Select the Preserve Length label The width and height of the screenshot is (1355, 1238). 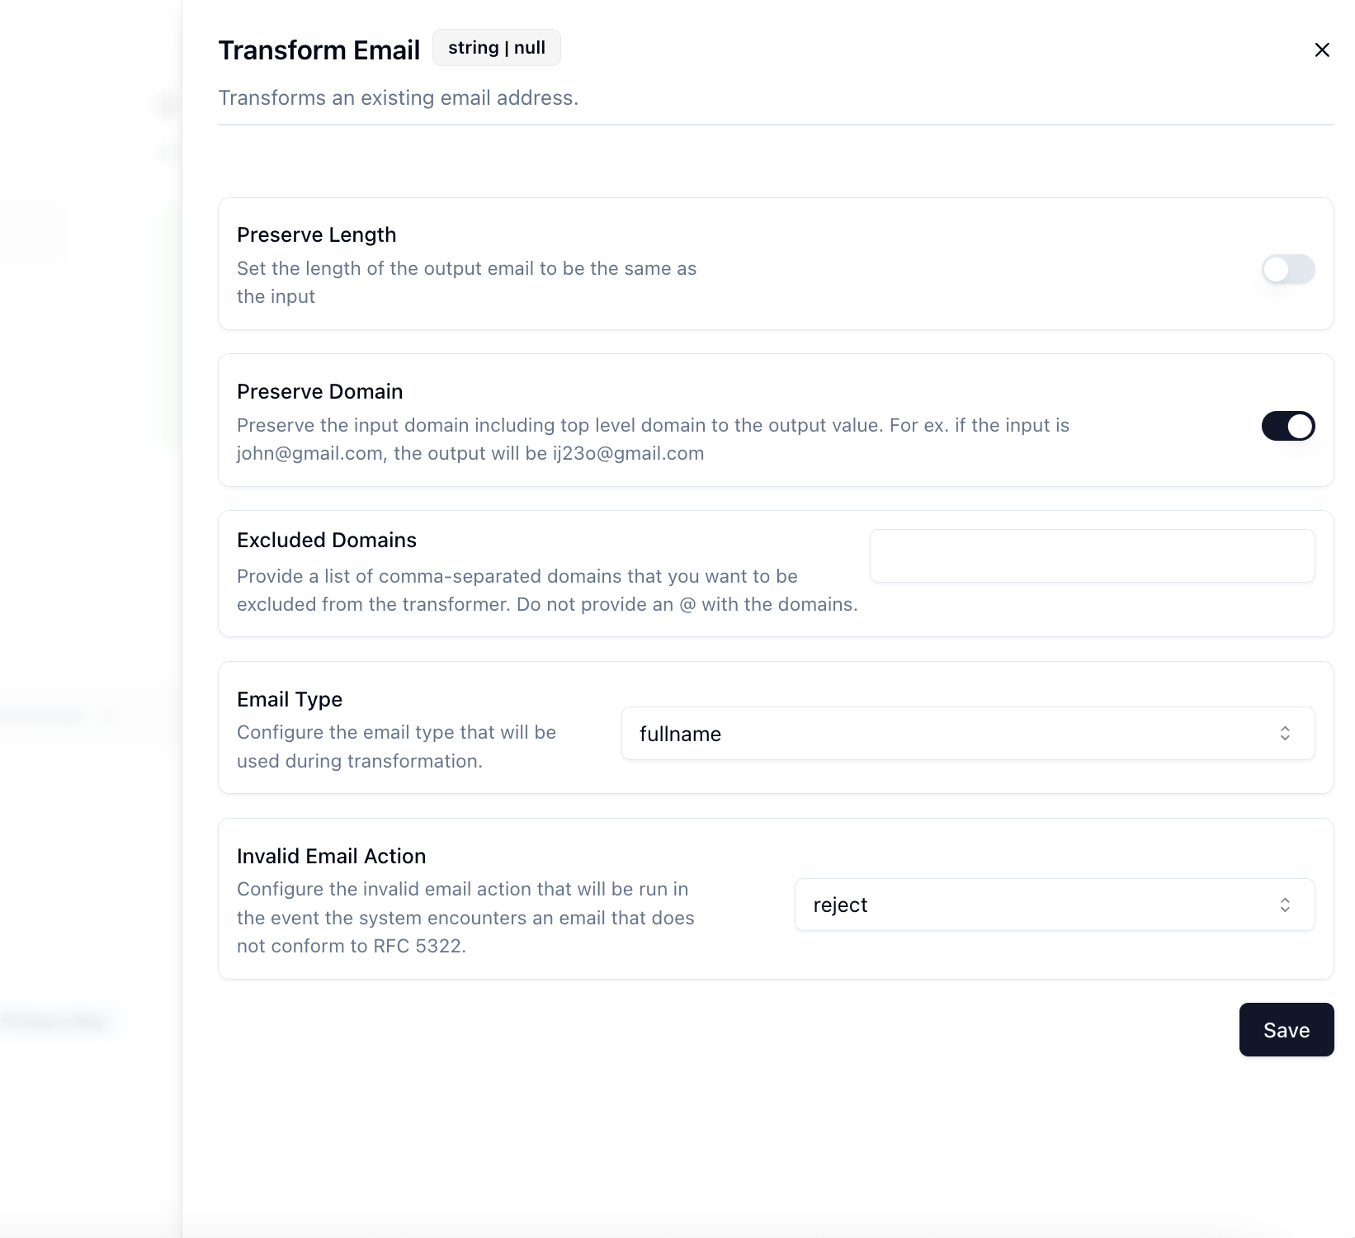click(317, 234)
